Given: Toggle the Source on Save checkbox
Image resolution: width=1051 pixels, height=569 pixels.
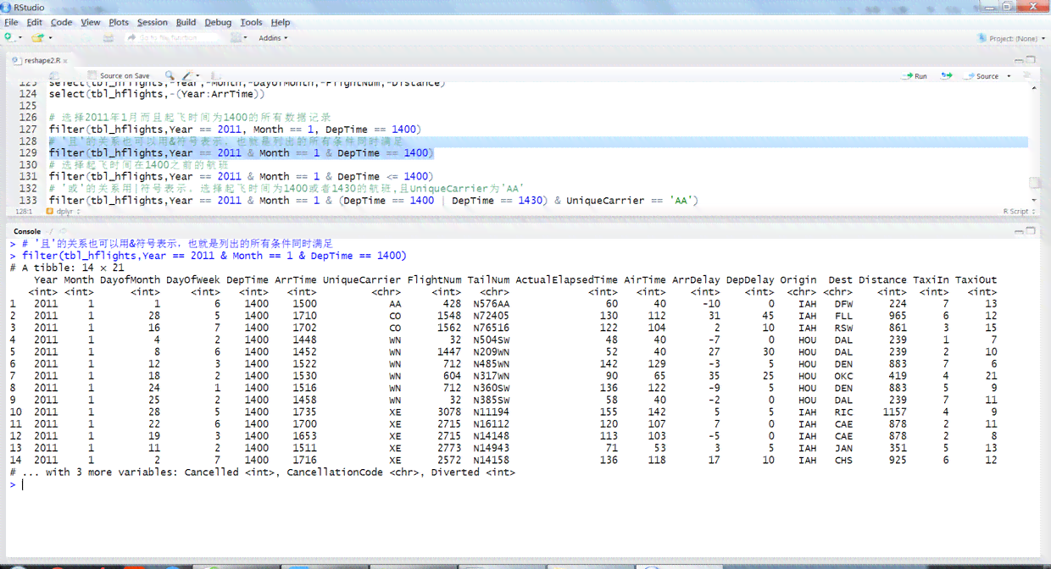Looking at the screenshot, I should [x=92, y=75].
